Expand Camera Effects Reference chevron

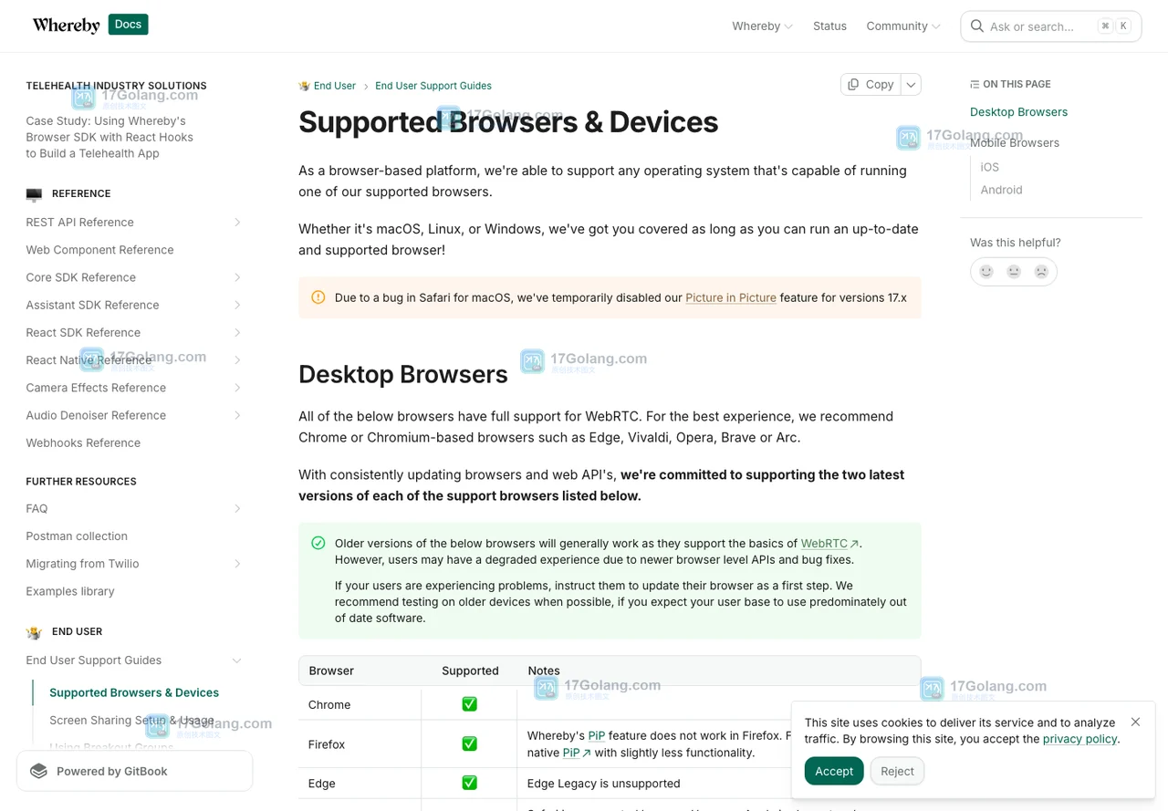coord(237,388)
